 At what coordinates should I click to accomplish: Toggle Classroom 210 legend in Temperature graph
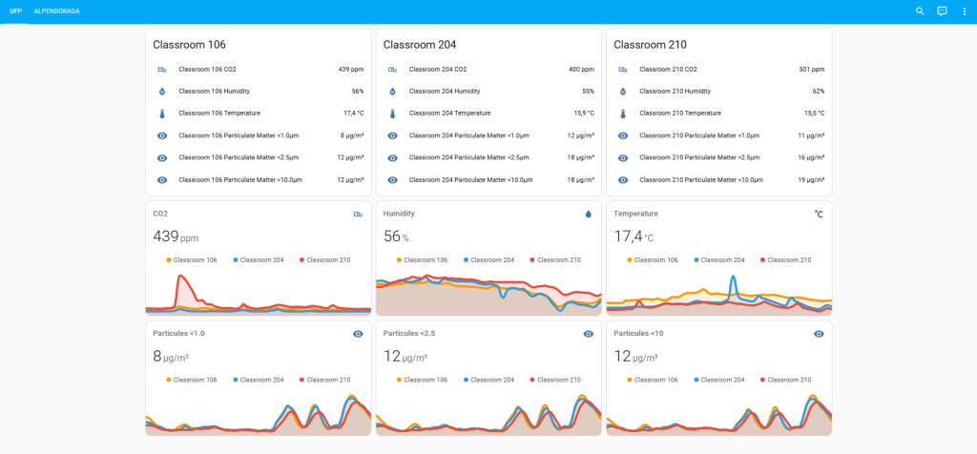pos(786,259)
